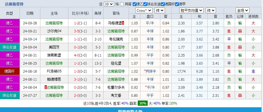Click the 8-11 corner count for 埃弗斯堡 match

(98, 55)
